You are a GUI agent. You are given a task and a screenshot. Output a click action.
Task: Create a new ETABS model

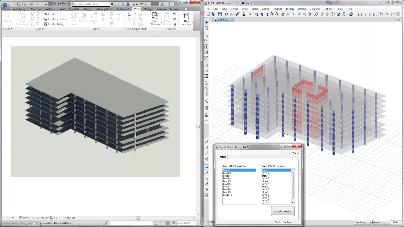coord(209,14)
